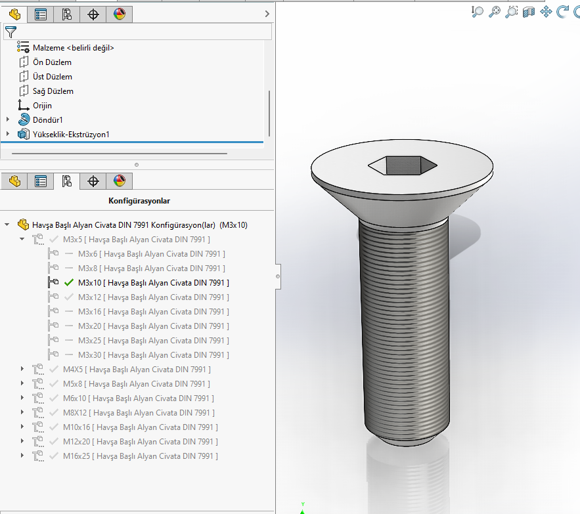Collapse the M3x5 configuration group
Image resolution: width=580 pixels, height=514 pixels.
[x=22, y=240]
